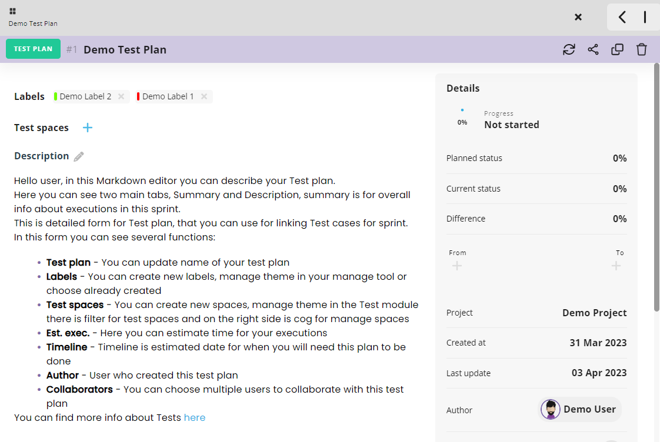Open the share test plan icon

tap(593, 49)
